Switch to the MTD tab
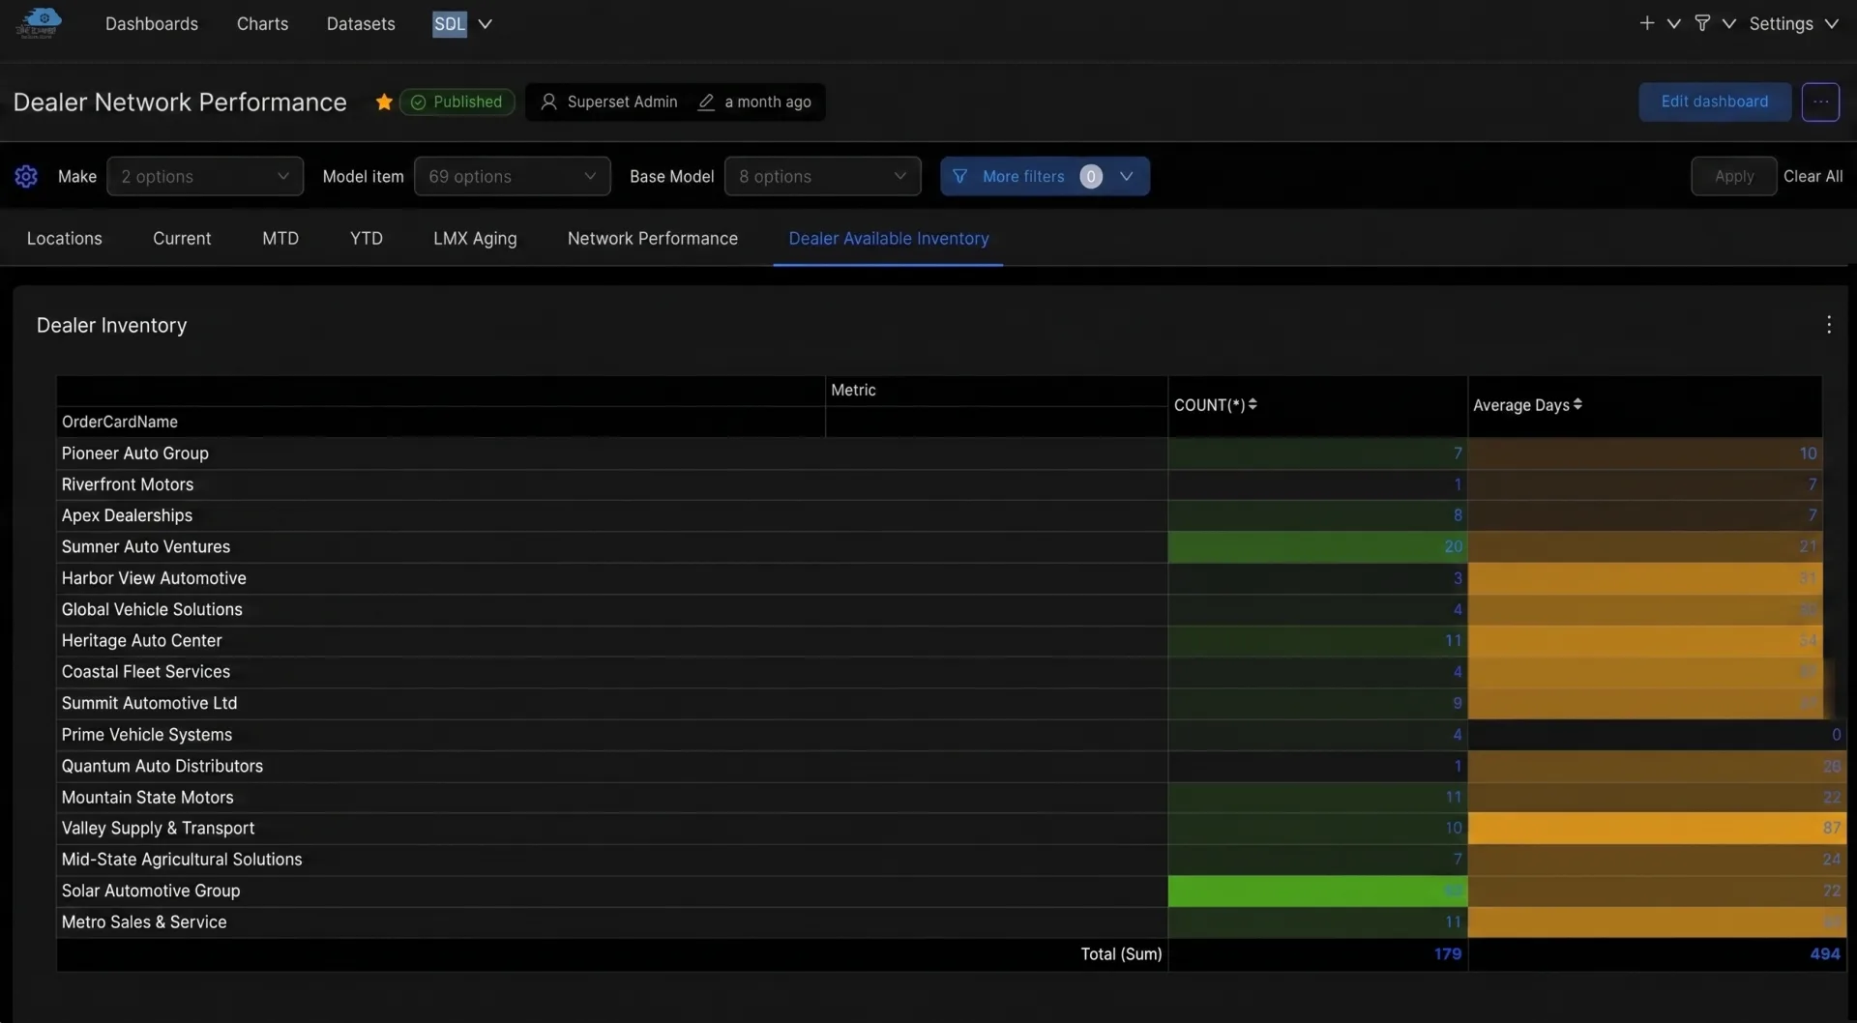Image resolution: width=1857 pixels, height=1023 pixels. pyautogui.click(x=280, y=238)
